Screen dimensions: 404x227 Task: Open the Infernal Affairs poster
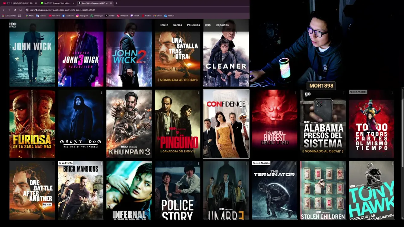tap(129, 190)
